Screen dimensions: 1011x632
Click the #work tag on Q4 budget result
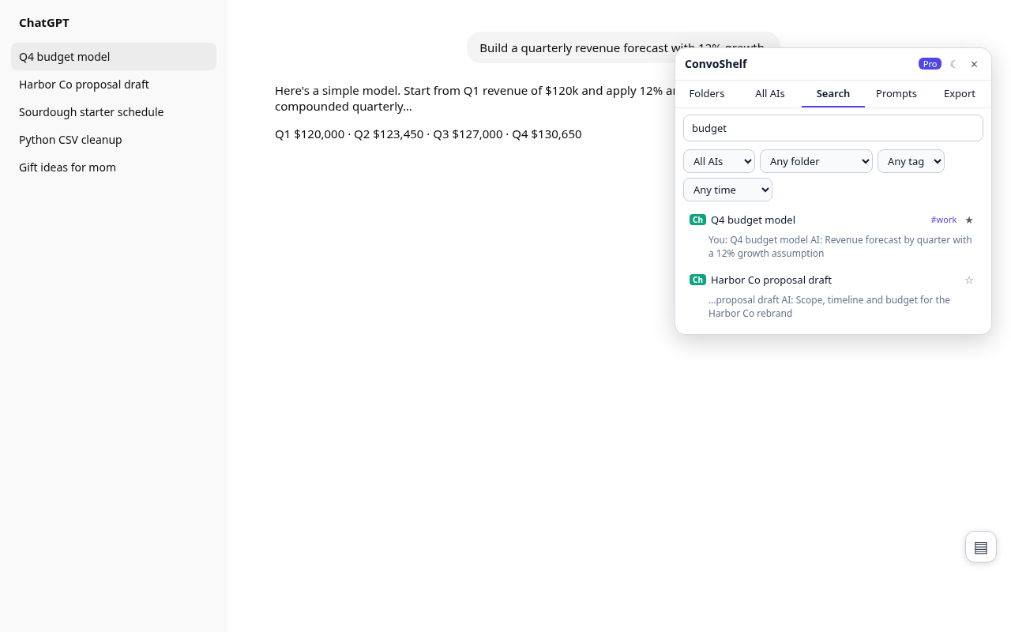[944, 220]
